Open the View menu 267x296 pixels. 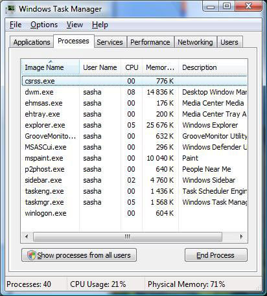pos(75,25)
